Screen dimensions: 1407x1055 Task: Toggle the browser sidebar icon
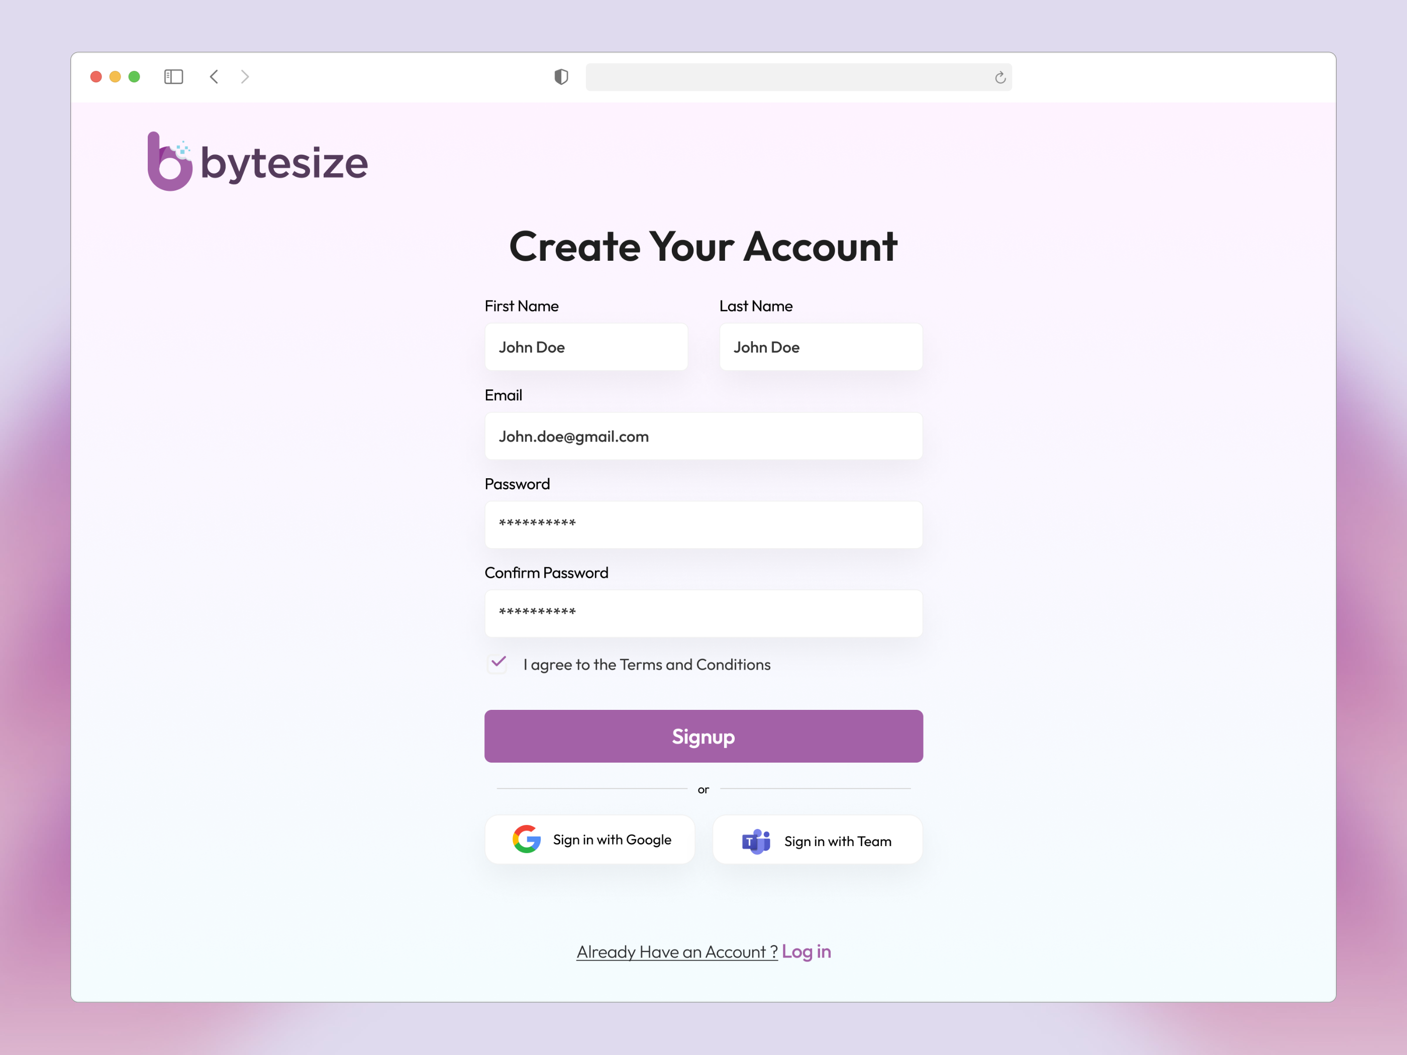tap(173, 76)
